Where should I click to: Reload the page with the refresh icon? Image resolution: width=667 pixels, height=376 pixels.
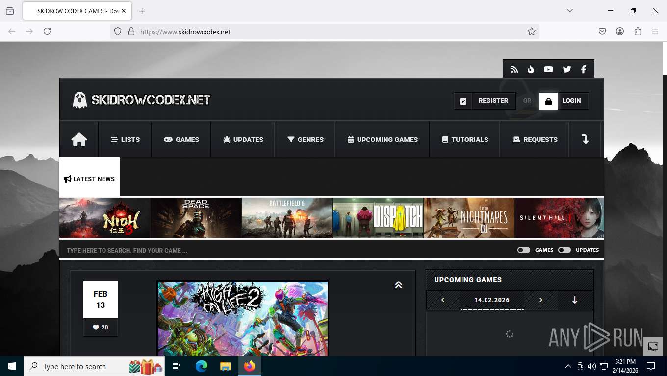(47, 31)
